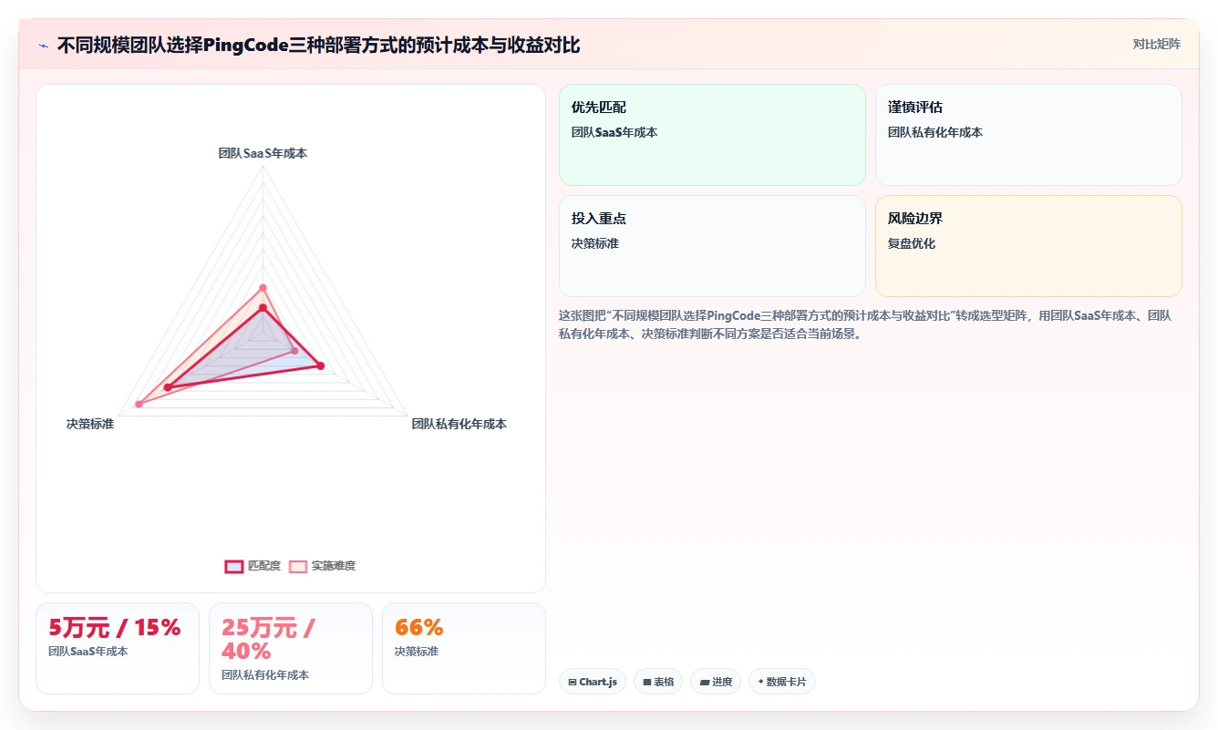Viewport: 1218px width, 730px height.
Task: Select the Chart.js tag
Action: 593,682
